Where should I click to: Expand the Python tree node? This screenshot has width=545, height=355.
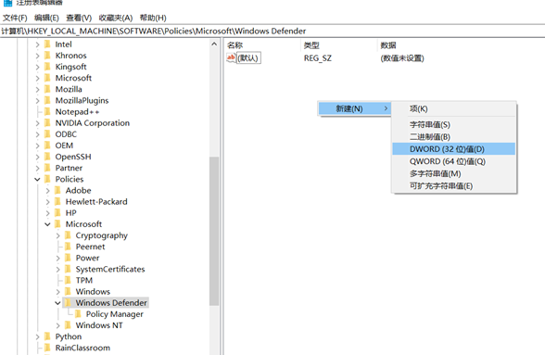37,336
